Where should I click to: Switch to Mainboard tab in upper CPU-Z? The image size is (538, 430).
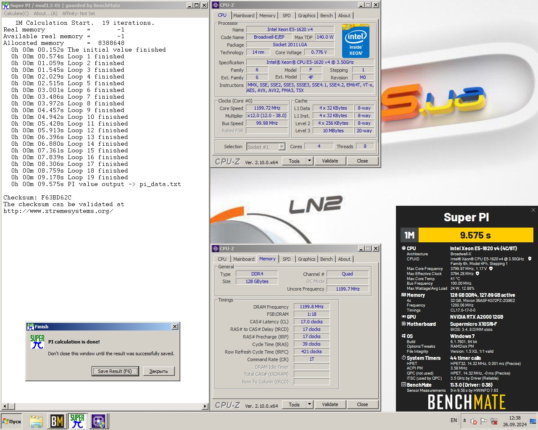[244, 16]
